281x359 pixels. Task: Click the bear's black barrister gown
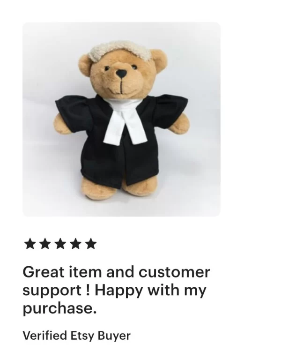pyautogui.click(x=121, y=140)
